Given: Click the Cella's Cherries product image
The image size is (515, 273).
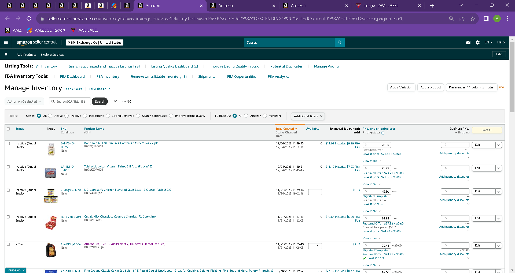Looking at the screenshot, I should point(51,223).
